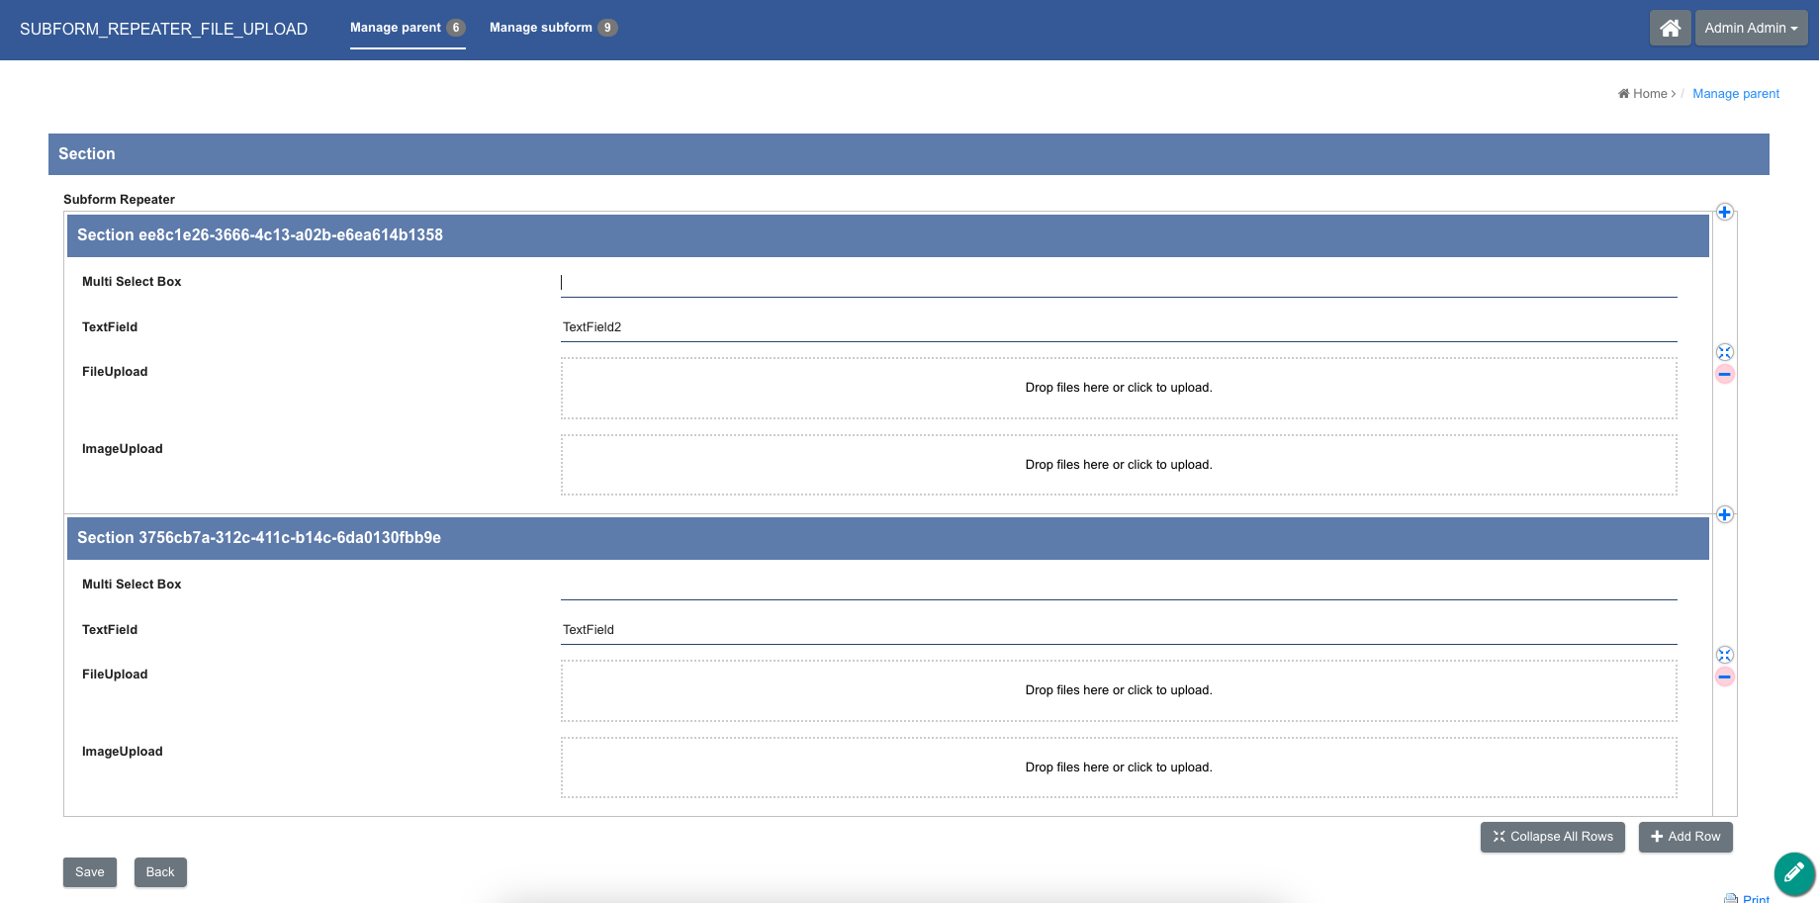Collapse row of section 3756cb7a
The image size is (1819, 903).
click(x=1724, y=655)
